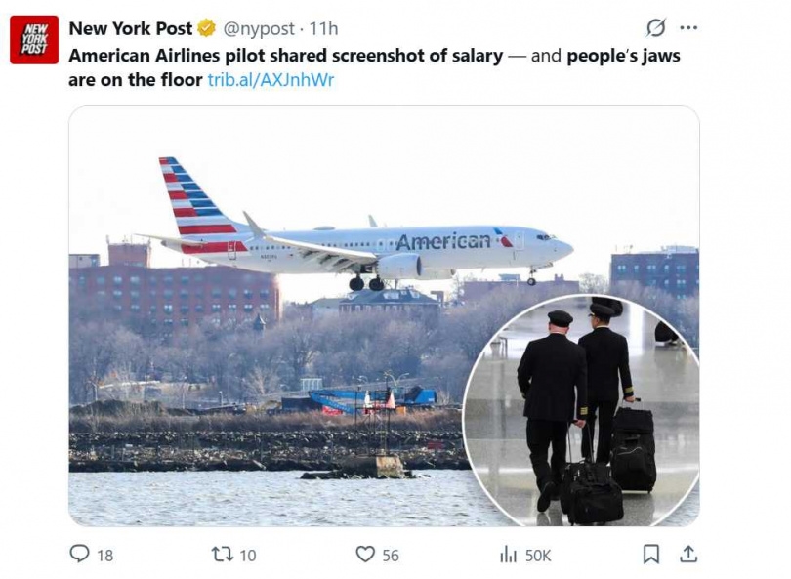The image size is (791, 579).
Task: Like the post with the heart icon
Action: point(365,555)
